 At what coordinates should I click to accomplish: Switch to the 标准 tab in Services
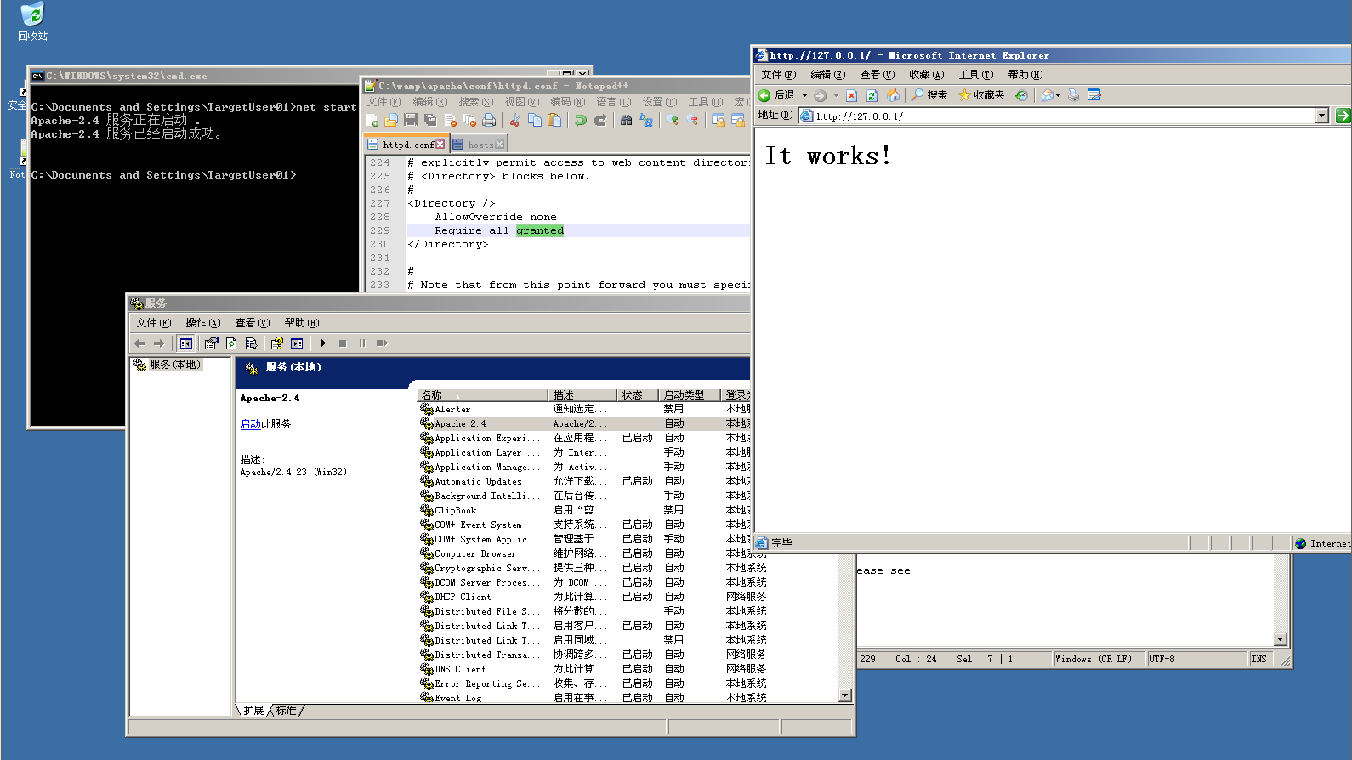287,711
